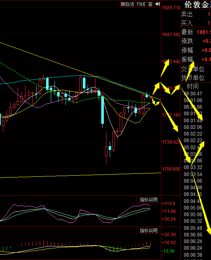Select the 08:00:47 tick entry
211x260 pixels.
point(193,94)
